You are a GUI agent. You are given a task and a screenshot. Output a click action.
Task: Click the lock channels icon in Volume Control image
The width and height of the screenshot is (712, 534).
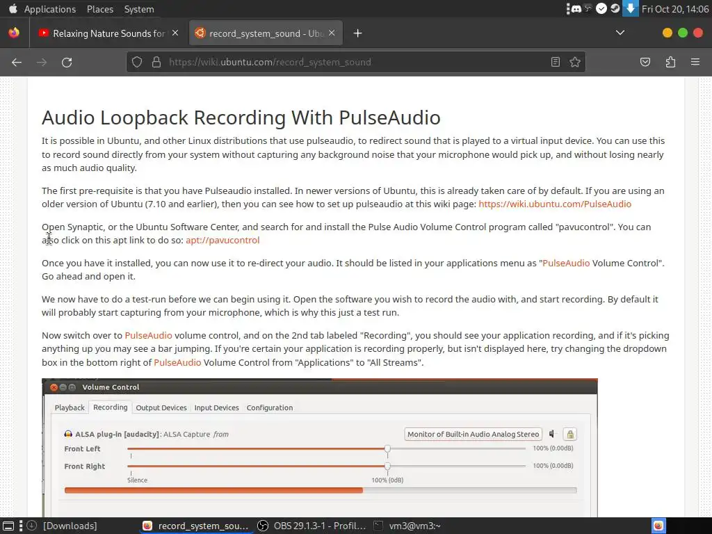[x=570, y=435]
